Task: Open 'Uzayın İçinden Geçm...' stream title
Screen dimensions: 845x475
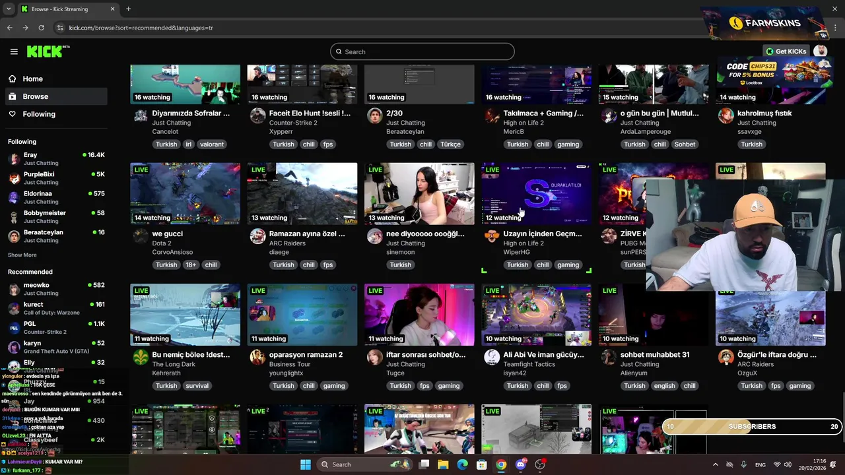Action: click(x=543, y=234)
